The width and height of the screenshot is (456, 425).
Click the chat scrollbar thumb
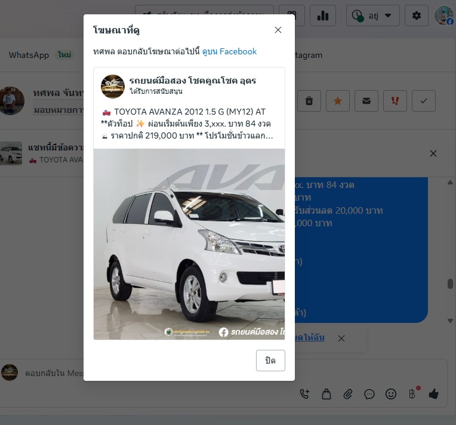(450, 284)
